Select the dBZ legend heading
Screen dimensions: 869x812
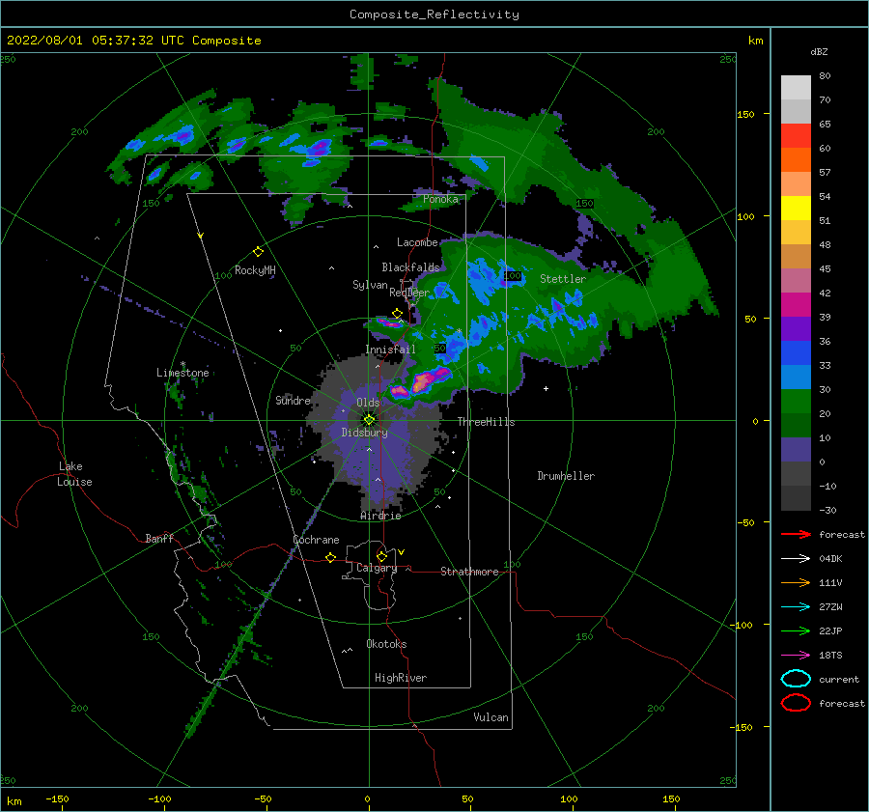click(819, 52)
